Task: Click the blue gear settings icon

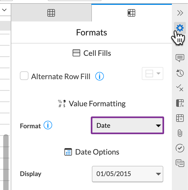Action: pos(180,28)
